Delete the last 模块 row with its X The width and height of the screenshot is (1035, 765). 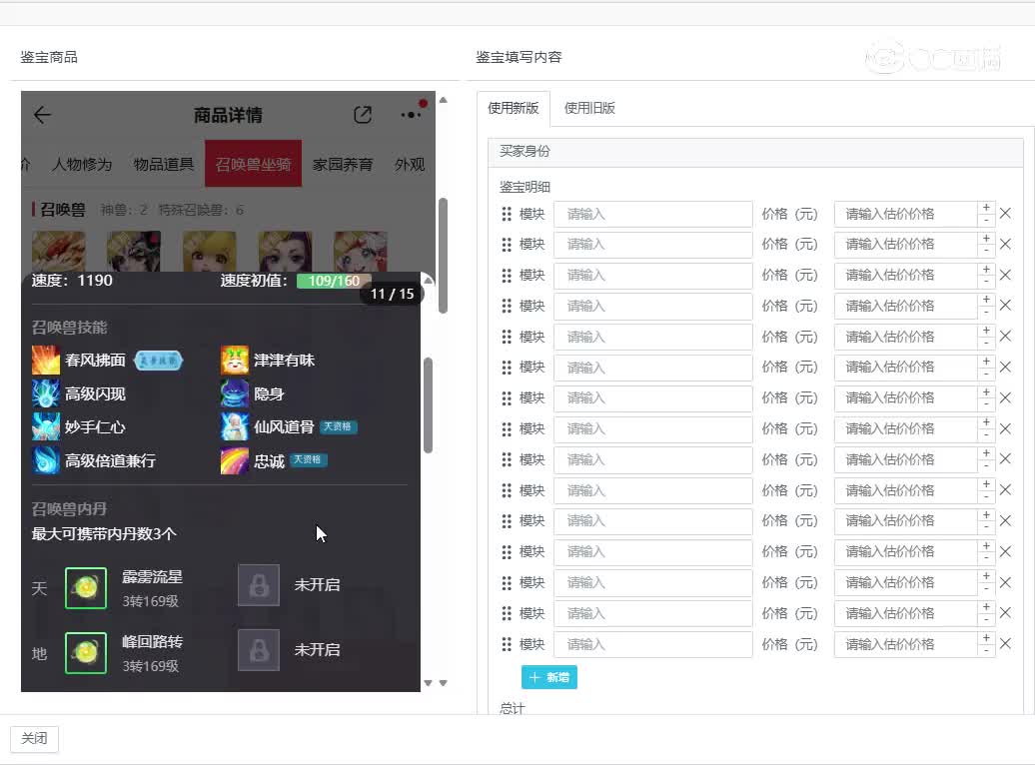1005,643
